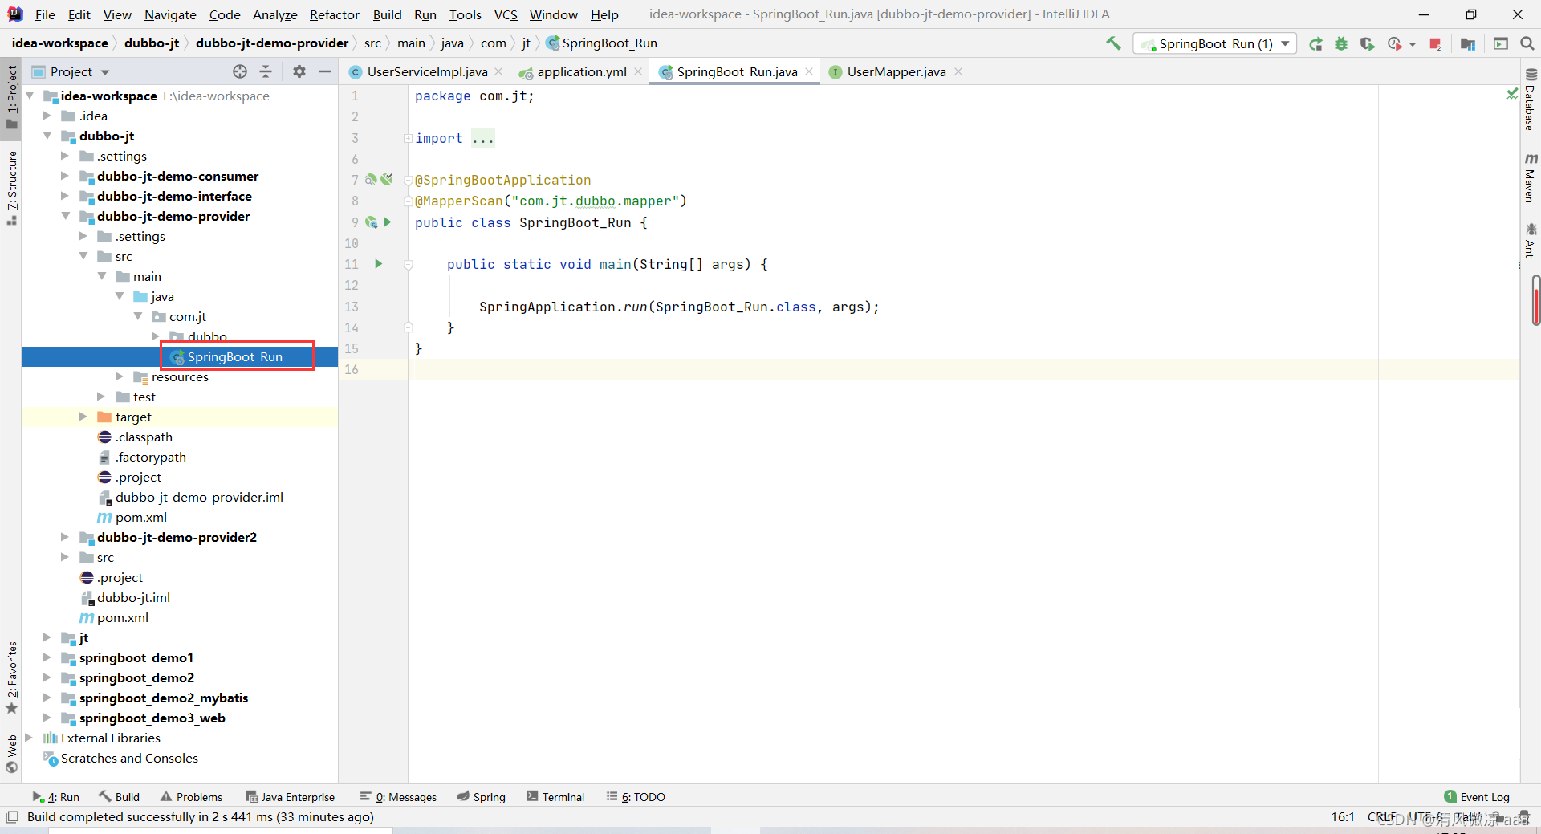Open the Spring tool window
1541x834 pixels.
tap(481, 797)
